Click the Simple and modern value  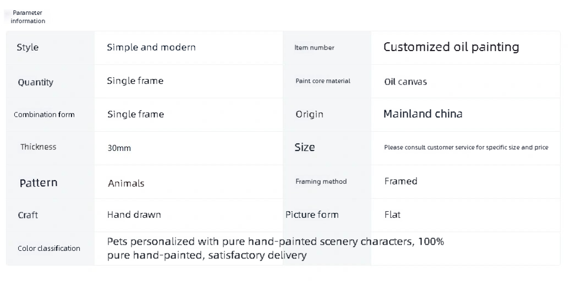tap(151, 47)
